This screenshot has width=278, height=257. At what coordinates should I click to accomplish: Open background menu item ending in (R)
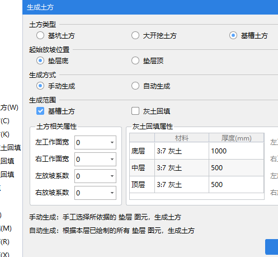point(4,242)
